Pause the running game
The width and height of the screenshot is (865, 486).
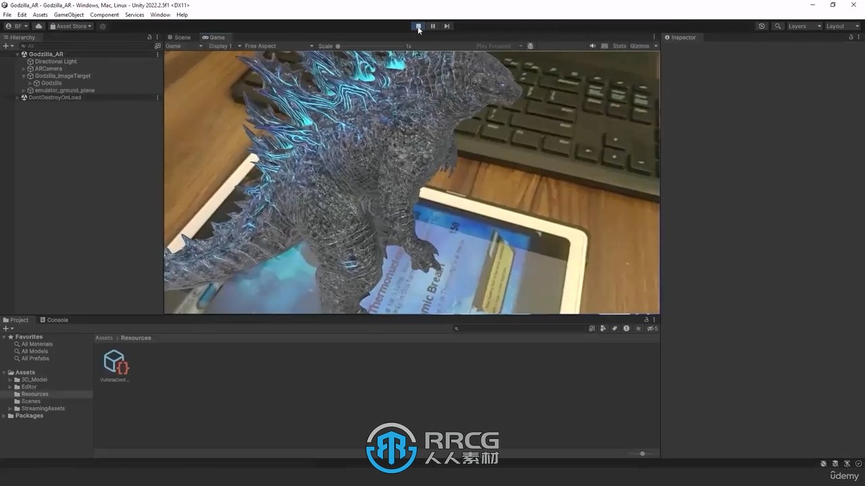pos(433,26)
